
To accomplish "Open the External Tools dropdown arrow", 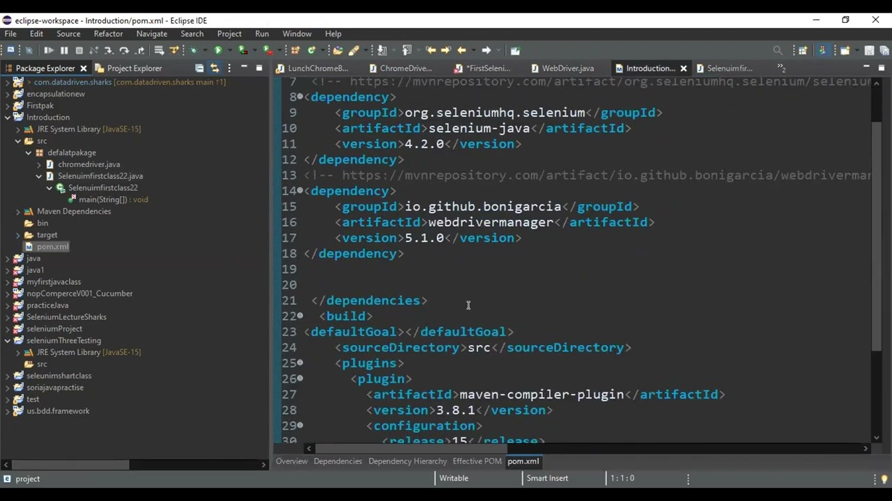I will pos(279,50).
